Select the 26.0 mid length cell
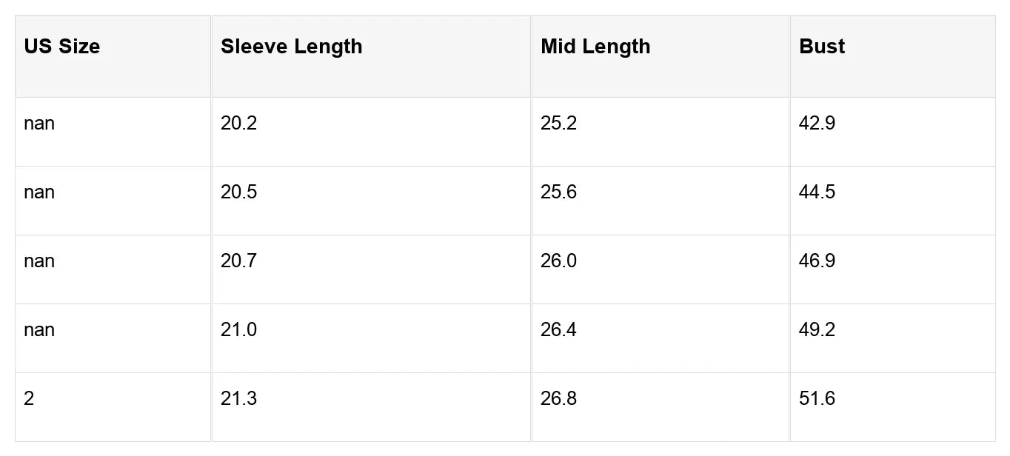This screenshot has height=456, width=1010. point(559,261)
